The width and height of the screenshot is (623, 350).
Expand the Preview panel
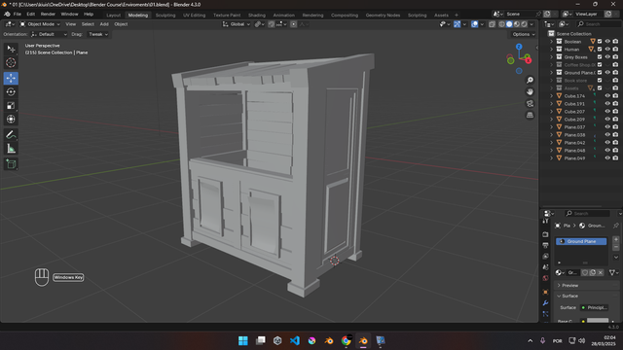tap(586, 285)
